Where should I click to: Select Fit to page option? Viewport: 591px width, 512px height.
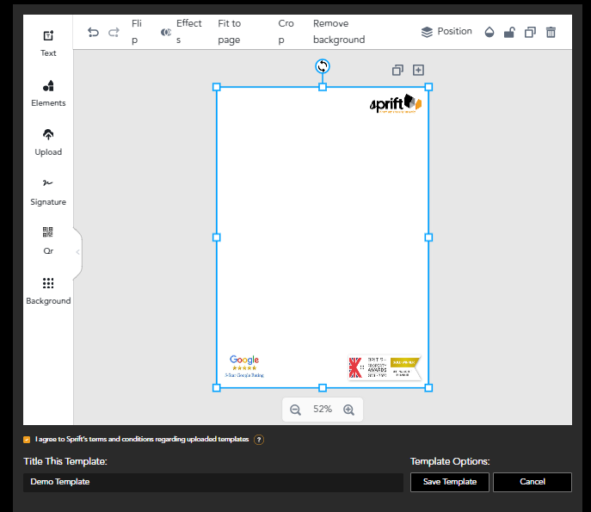[230, 32]
